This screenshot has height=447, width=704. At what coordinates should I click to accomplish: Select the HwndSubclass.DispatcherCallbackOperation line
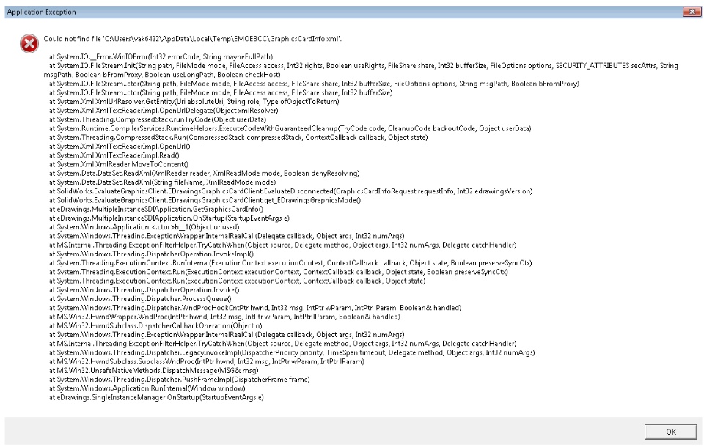coord(155,326)
